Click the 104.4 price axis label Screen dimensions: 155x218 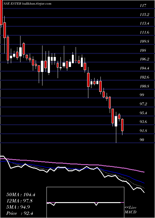click(x=144, y=68)
